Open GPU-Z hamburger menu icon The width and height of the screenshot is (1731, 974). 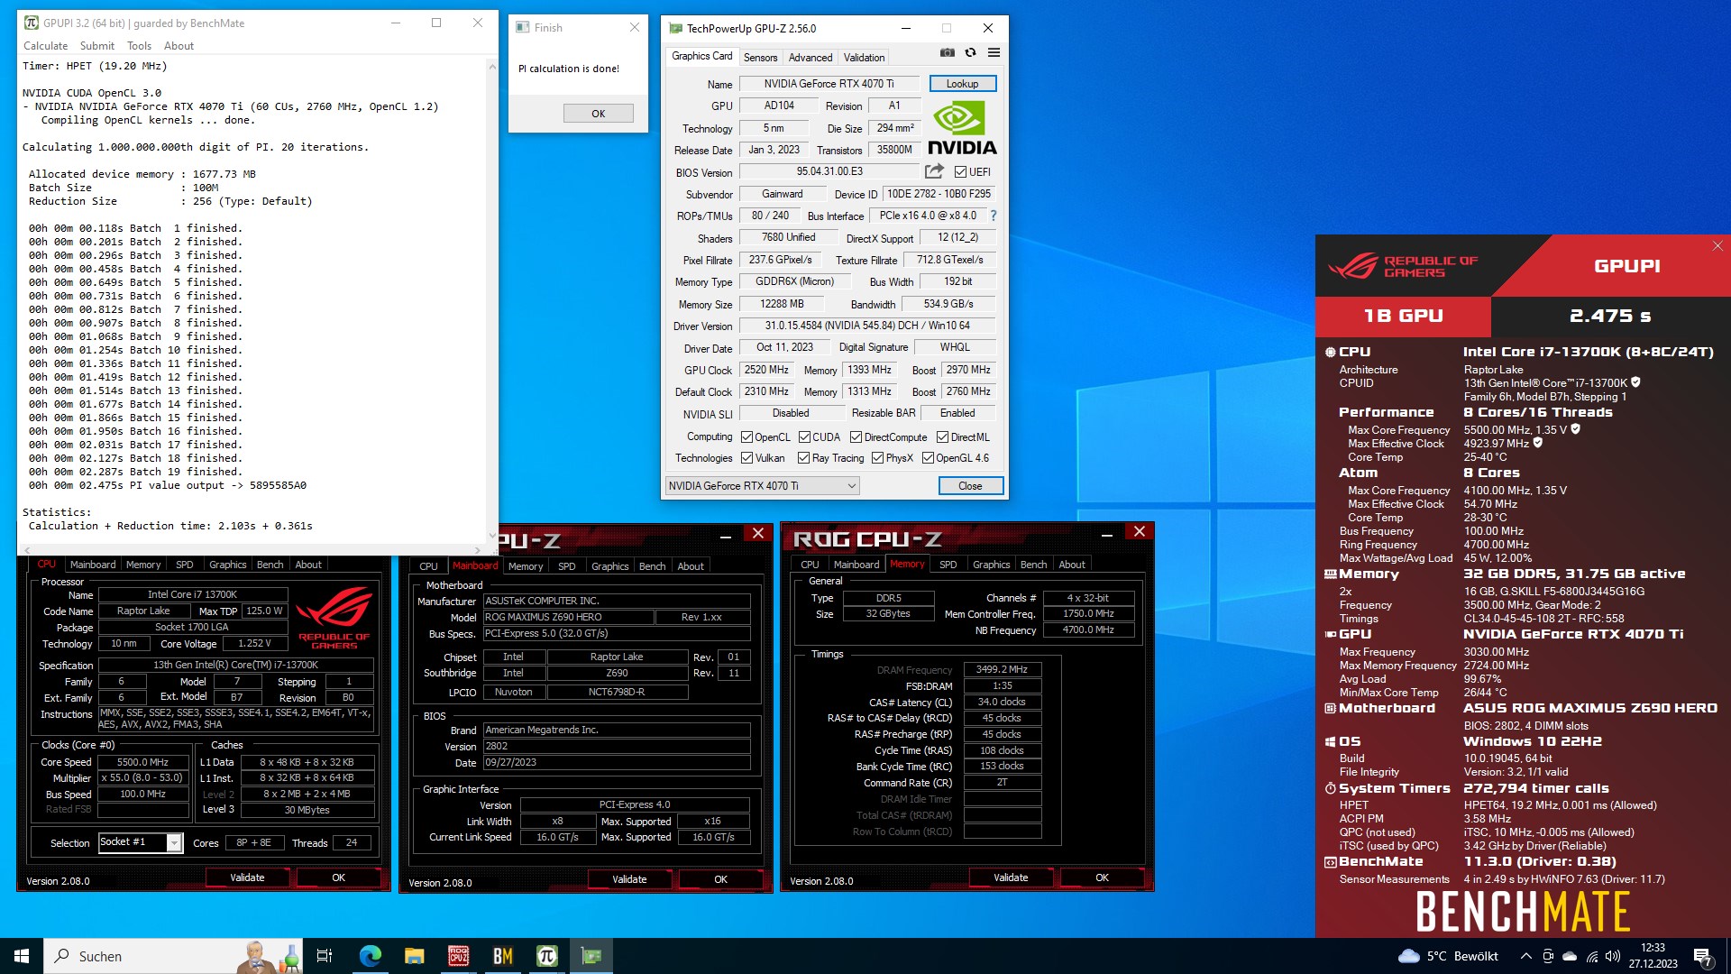[994, 53]
